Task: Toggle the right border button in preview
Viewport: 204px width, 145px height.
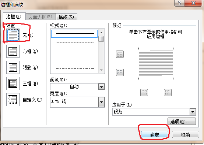Action: click(168, 93)
